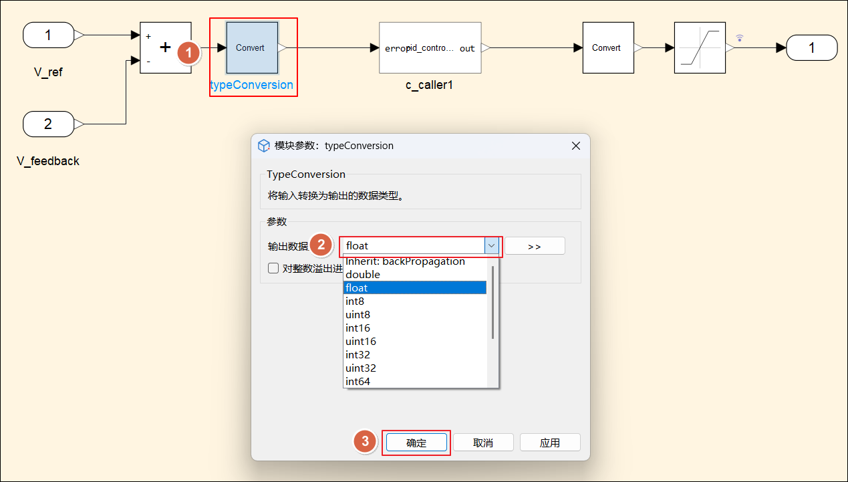Select the sum block with plus sign

tap(164, 47)
